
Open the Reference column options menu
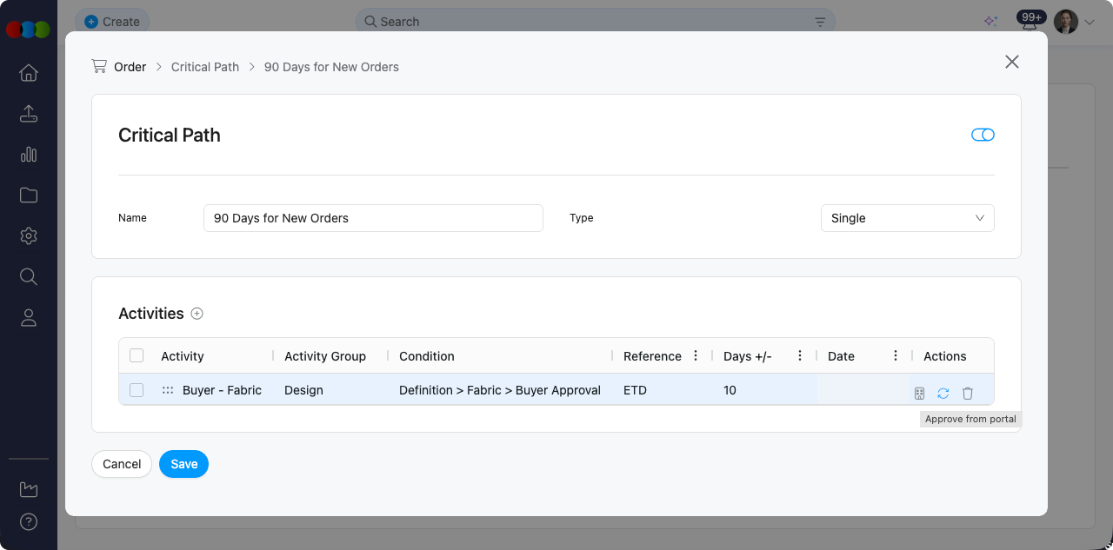[696, 356]
